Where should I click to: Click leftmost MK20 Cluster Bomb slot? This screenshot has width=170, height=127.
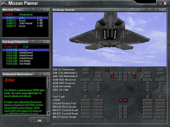click(86, 117)
